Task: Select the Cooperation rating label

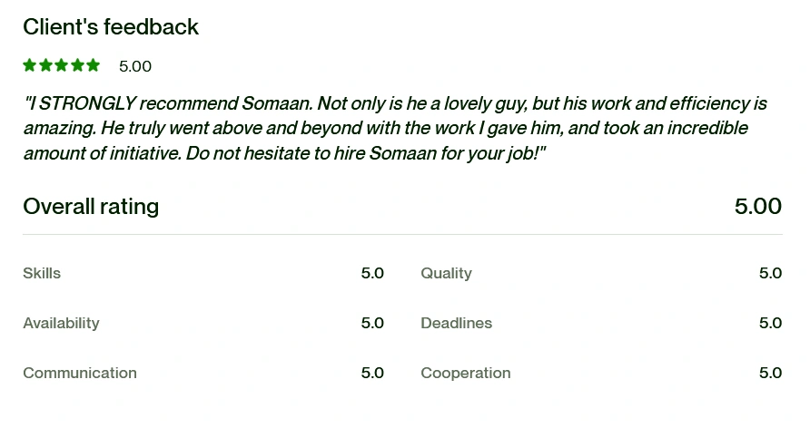Action: click(x=465, y=373)
